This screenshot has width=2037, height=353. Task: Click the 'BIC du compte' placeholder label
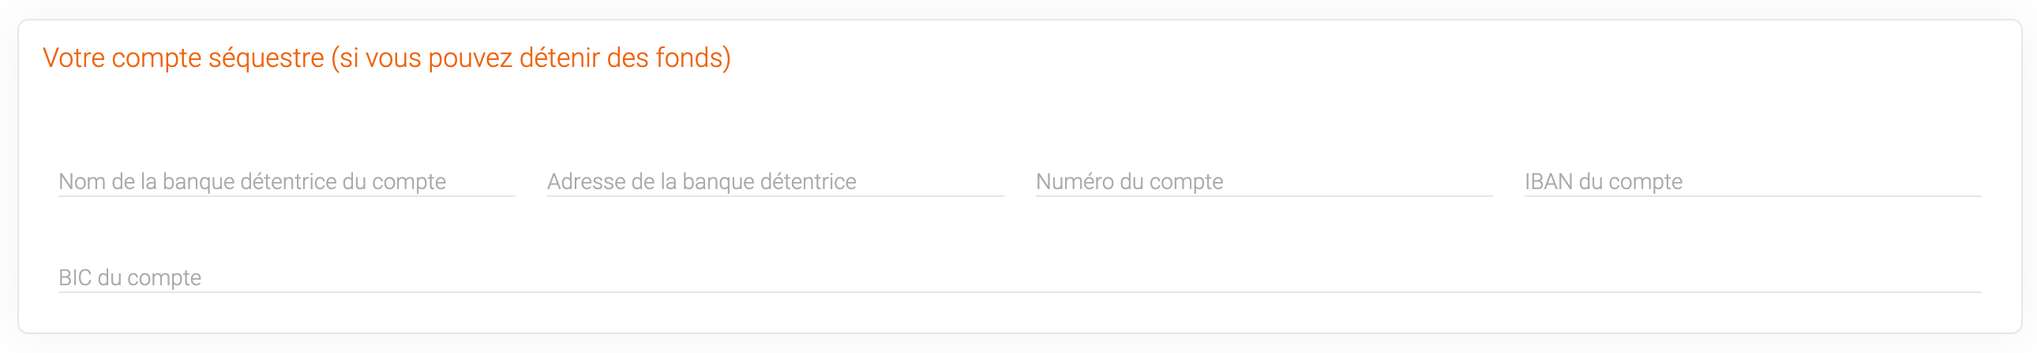pyautogui.click(x=129, y=278)
